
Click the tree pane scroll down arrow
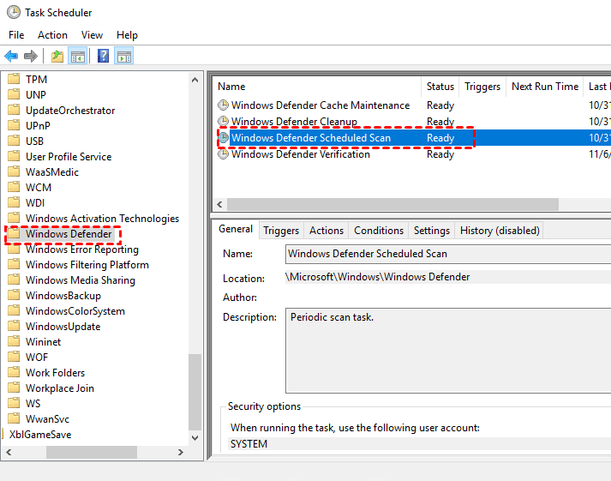(195, 438)
